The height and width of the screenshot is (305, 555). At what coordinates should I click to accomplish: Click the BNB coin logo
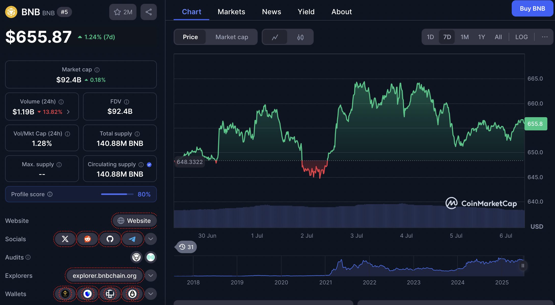(x=11, y=12)
